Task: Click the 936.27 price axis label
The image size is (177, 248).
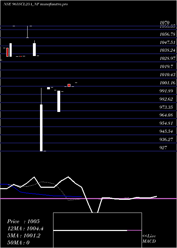Action: 166,140
